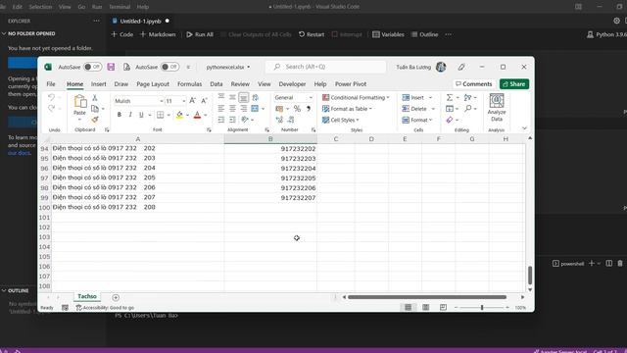
Task: Click the Merge and Center icon
Action: click(x=255, y=109)
